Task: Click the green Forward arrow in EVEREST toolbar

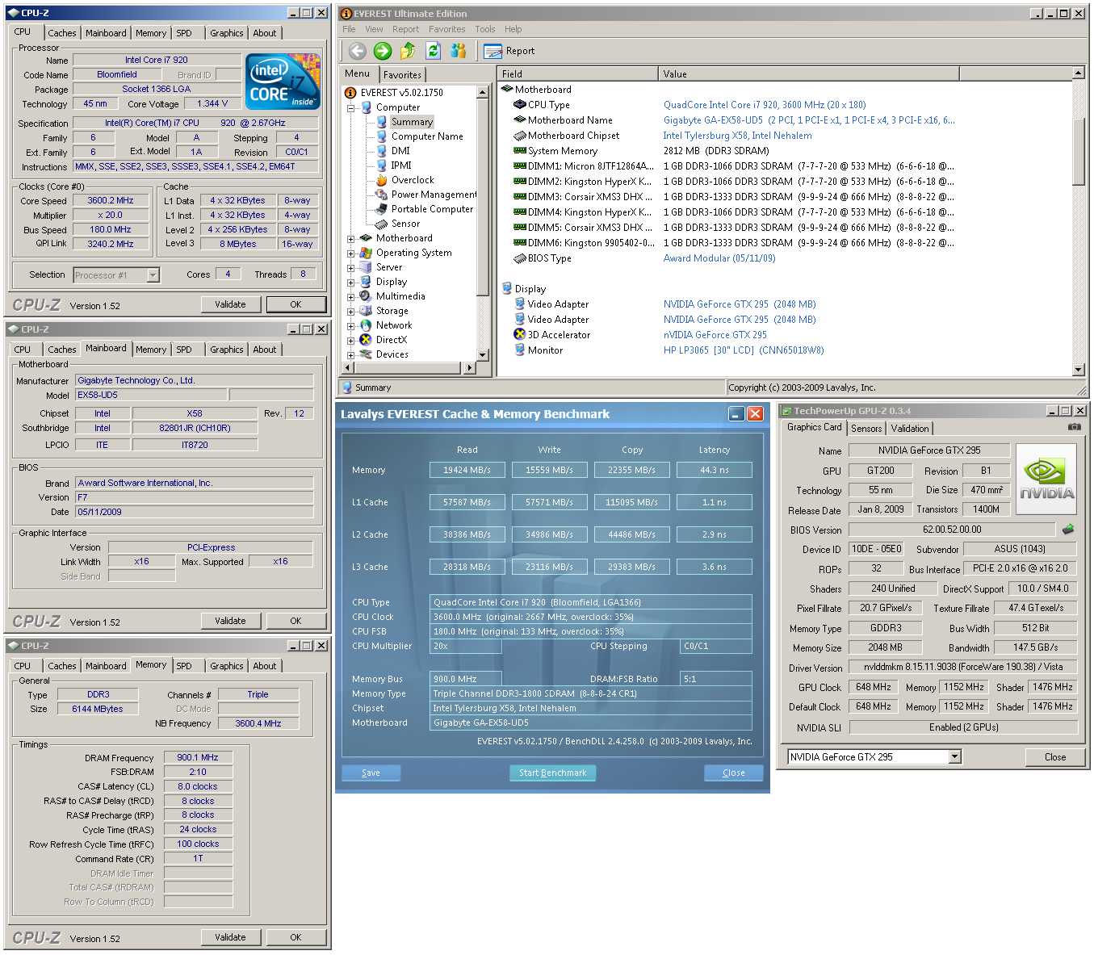Action: tap(383, 51)
